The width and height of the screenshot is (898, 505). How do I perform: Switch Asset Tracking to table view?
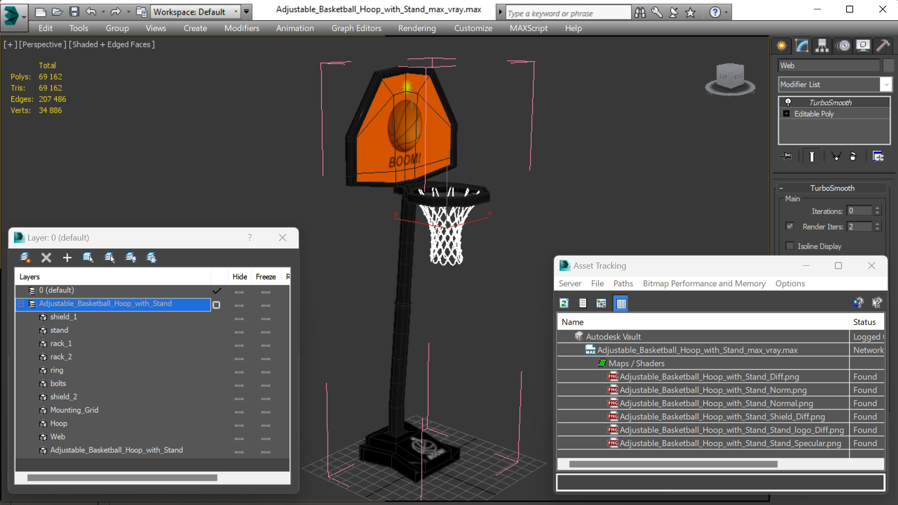click(621, 303)
